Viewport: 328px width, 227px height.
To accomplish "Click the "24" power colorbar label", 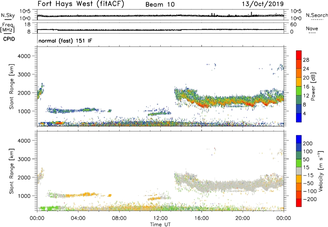I will [x=306, y=69].
